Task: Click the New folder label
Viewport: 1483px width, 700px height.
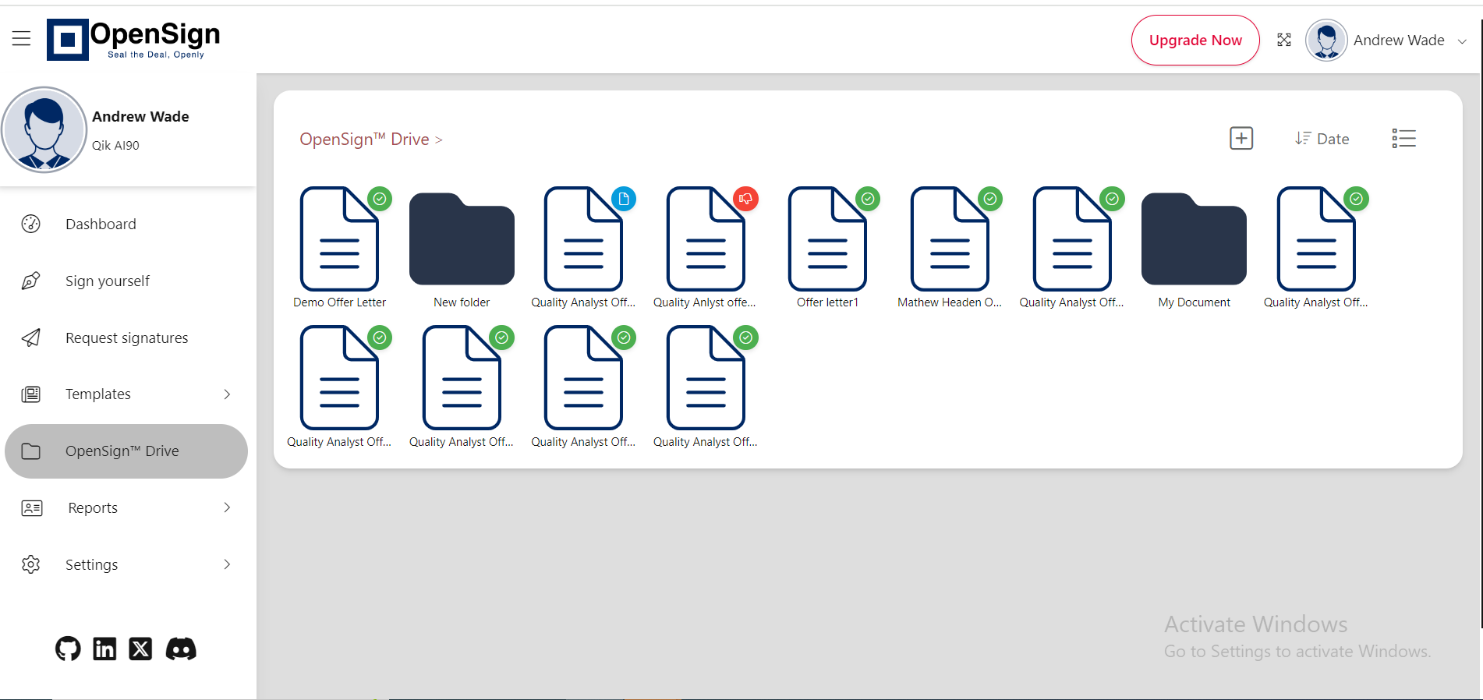Action: 462,302
